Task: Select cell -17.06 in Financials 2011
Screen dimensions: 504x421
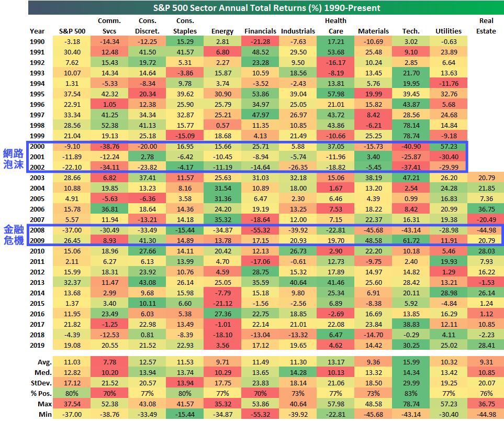Action: click(x=260, y=262)
